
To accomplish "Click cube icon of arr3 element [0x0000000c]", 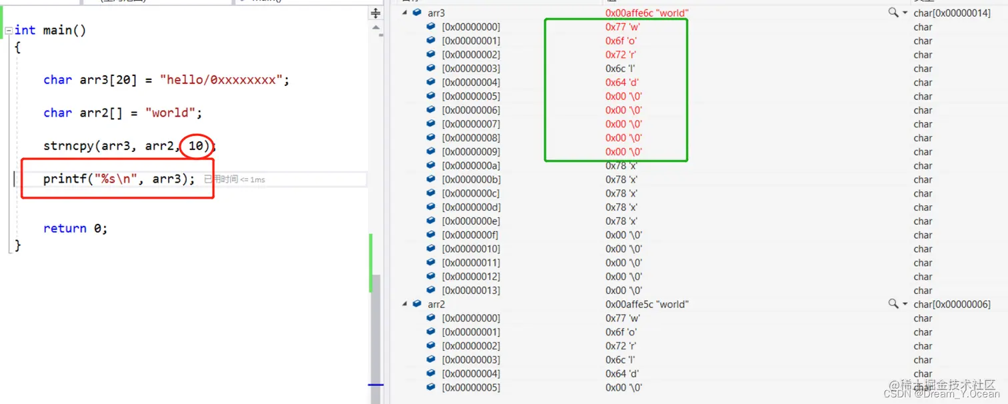I will coord(431,193).
